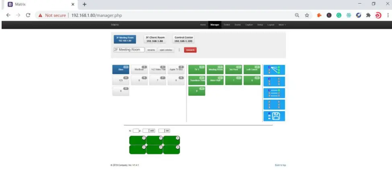Open the Setup nav item
The height and width of the screenshot is (170, 392).
click(x=260, y=25)
